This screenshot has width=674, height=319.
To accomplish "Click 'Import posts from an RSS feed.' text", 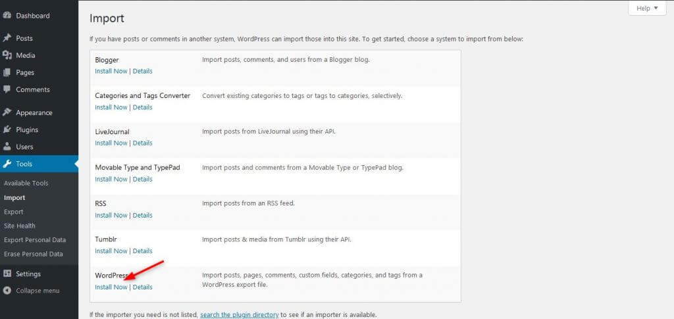I will (248, 203).
